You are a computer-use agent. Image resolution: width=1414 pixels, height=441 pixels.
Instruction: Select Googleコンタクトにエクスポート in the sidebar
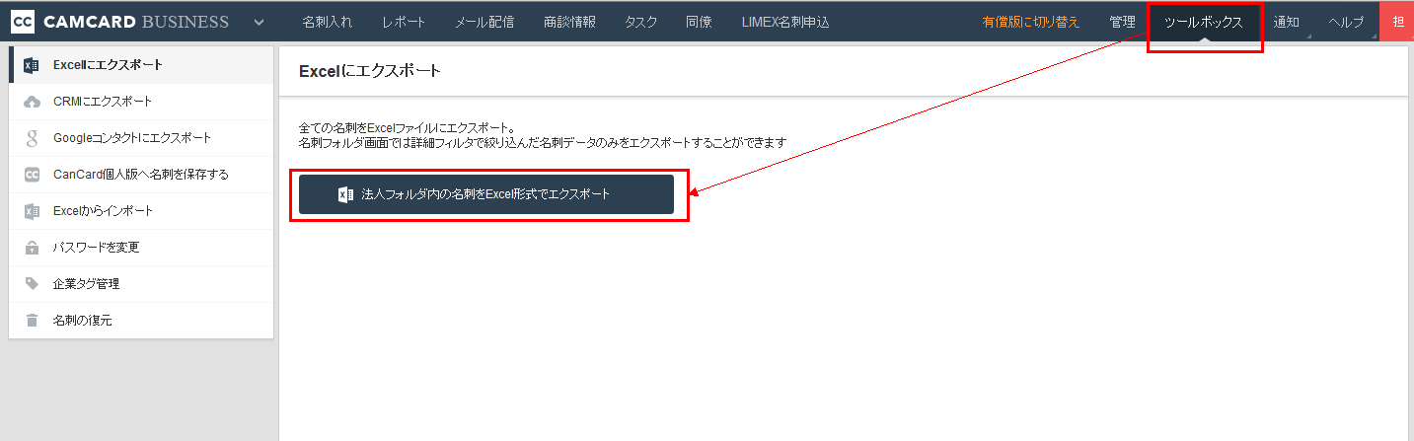coord(141,138)
